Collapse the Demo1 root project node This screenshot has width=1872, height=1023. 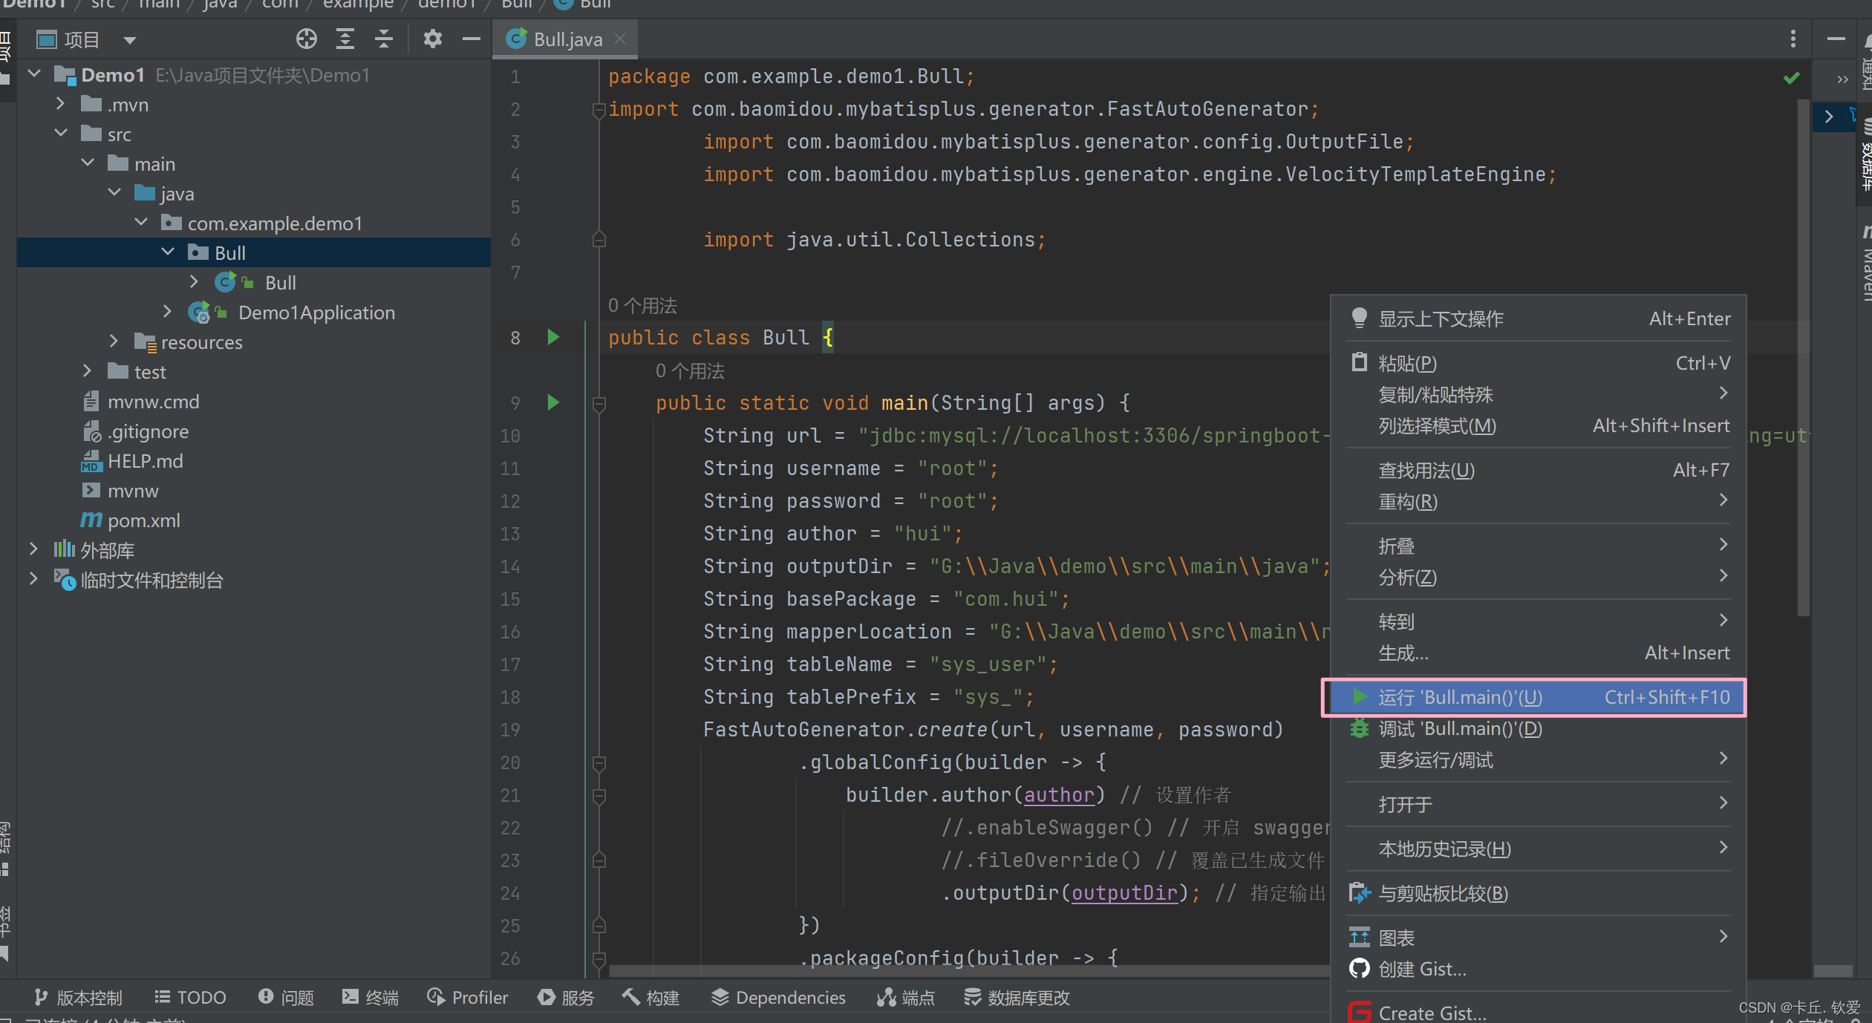(34, 74)
